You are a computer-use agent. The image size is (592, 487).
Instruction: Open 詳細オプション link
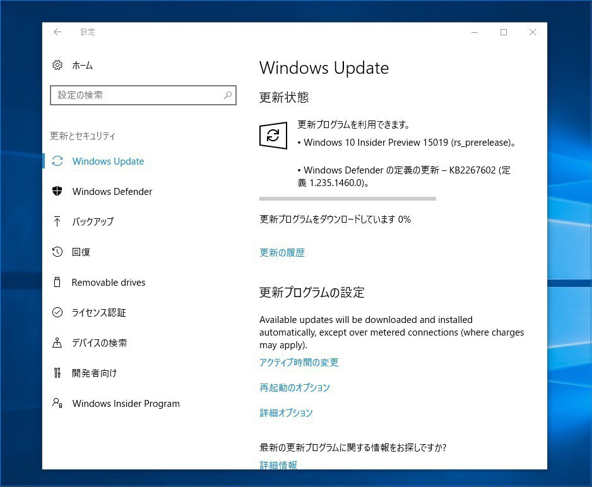pyautogui.click(x=286, y=413)
